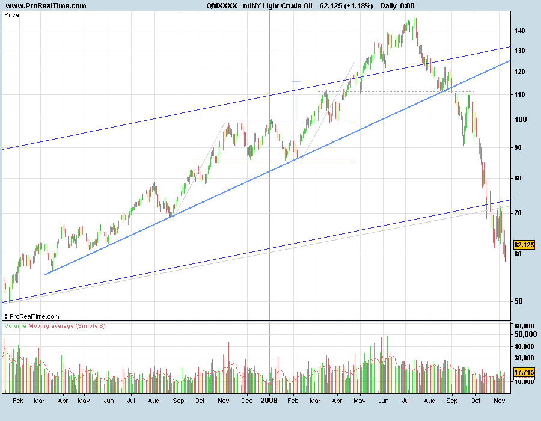Click the www.ProRealTime.com header link

46,6
